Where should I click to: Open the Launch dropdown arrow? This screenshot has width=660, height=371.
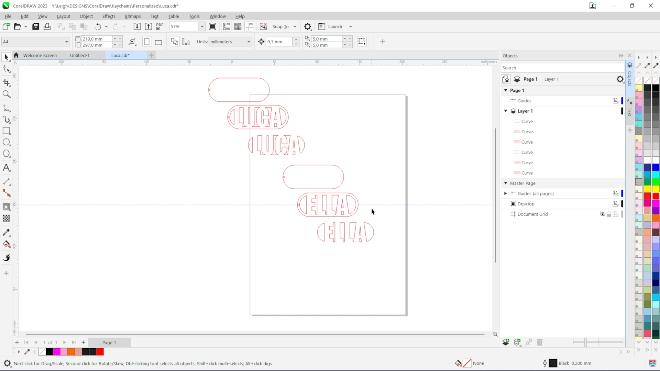pos(351,26)
